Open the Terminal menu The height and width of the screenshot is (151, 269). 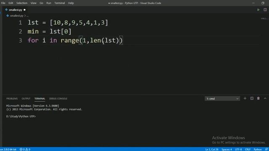click(x=60, y=3)
